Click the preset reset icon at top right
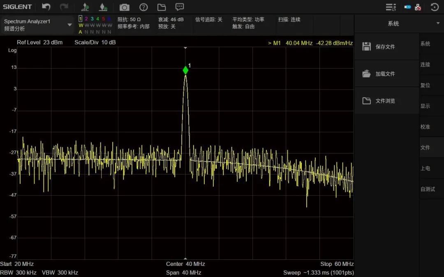The height and width of the screenshot is (277, 444). coord(435,7)
